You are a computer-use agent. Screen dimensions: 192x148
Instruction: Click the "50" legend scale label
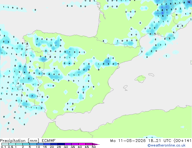[x=94, y=147]
